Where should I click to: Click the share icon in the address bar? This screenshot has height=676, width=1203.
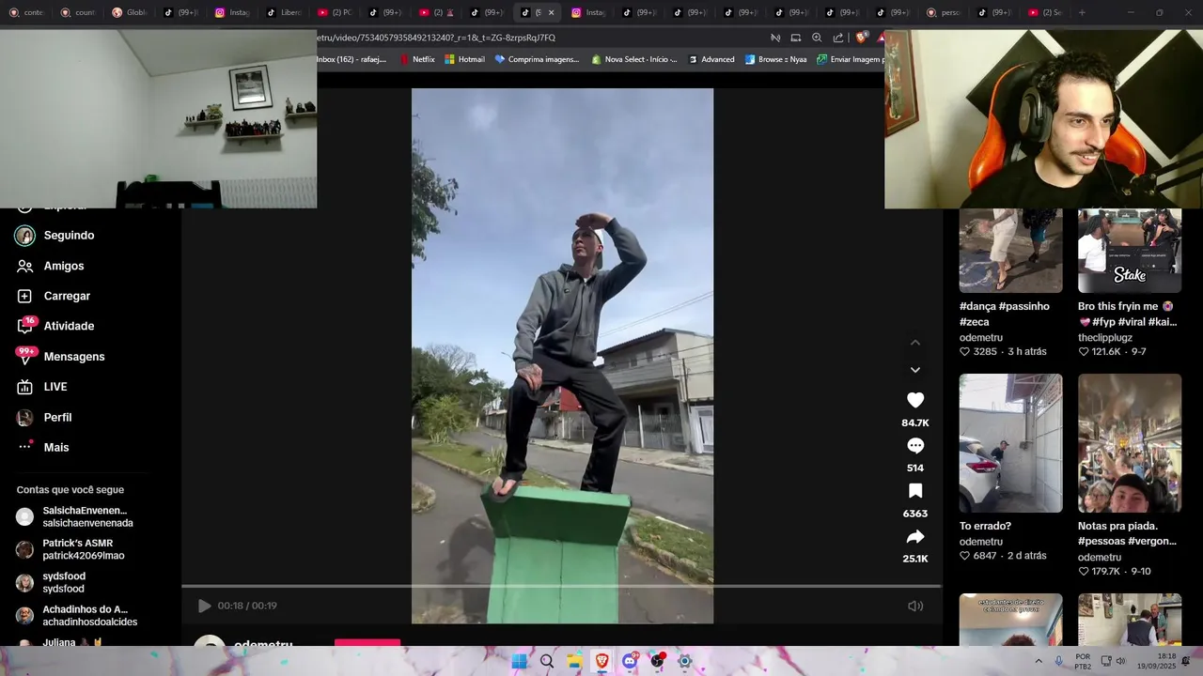[838, 38]
